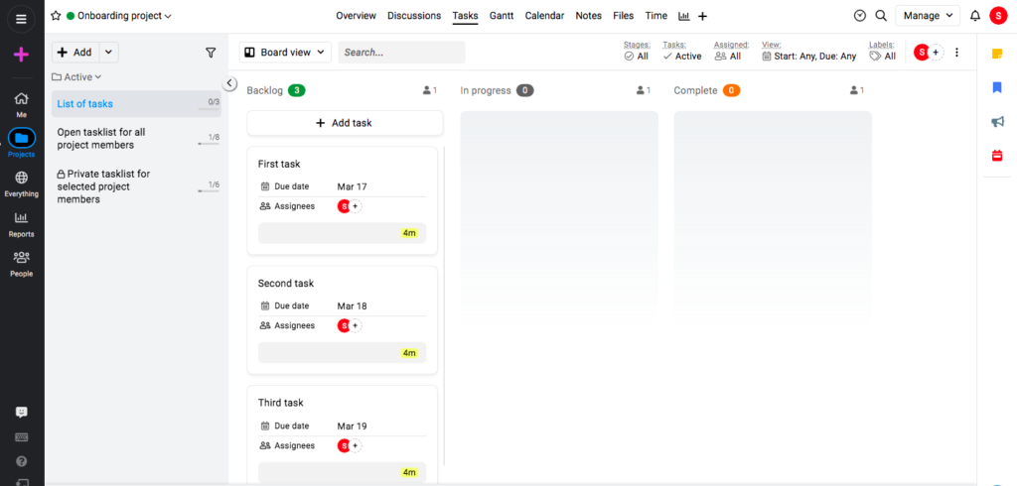The width and height of the screenshot is (1017, 486).
Task: Open the Everything globe section
Action: click(22, 183)
